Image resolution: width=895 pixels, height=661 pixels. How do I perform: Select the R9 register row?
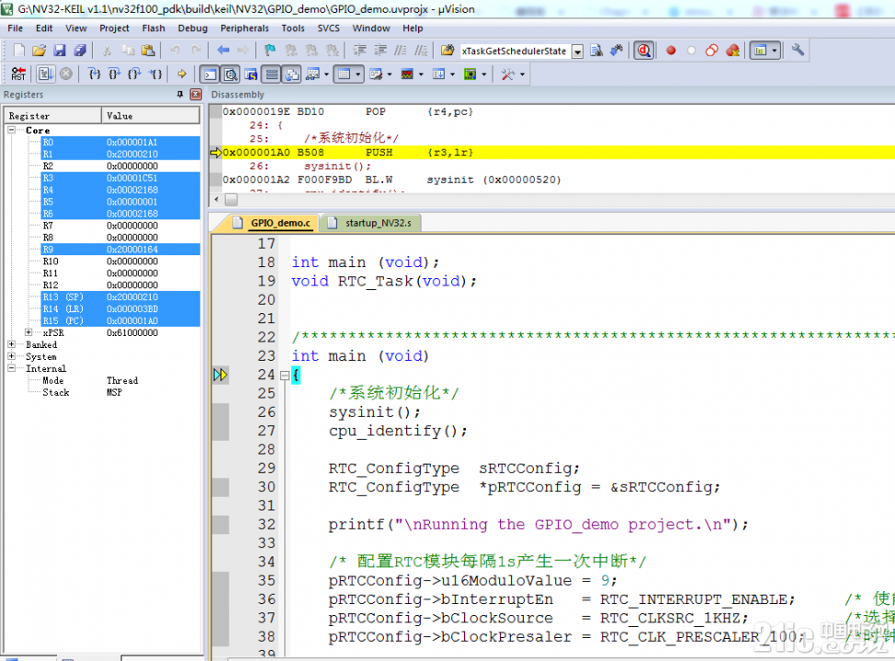click(x=121, y=249)
